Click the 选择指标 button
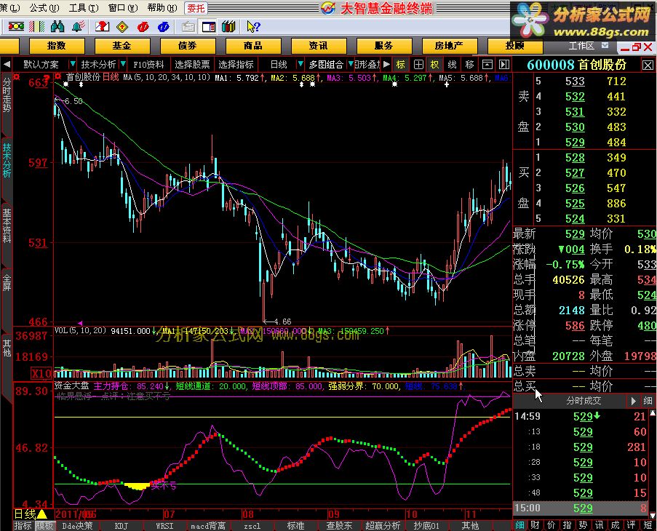 (236, 65)
